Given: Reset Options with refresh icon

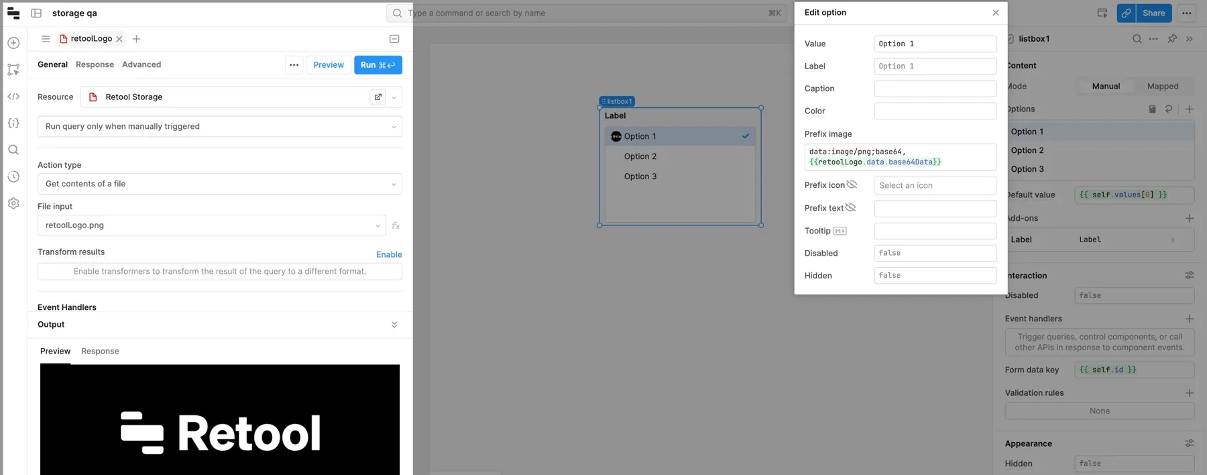Looking at the screenshot, I should click(1169, 109).
